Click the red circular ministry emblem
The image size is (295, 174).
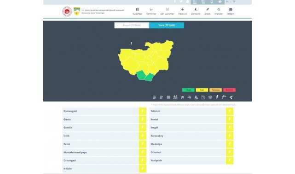[x=67, y=11]
